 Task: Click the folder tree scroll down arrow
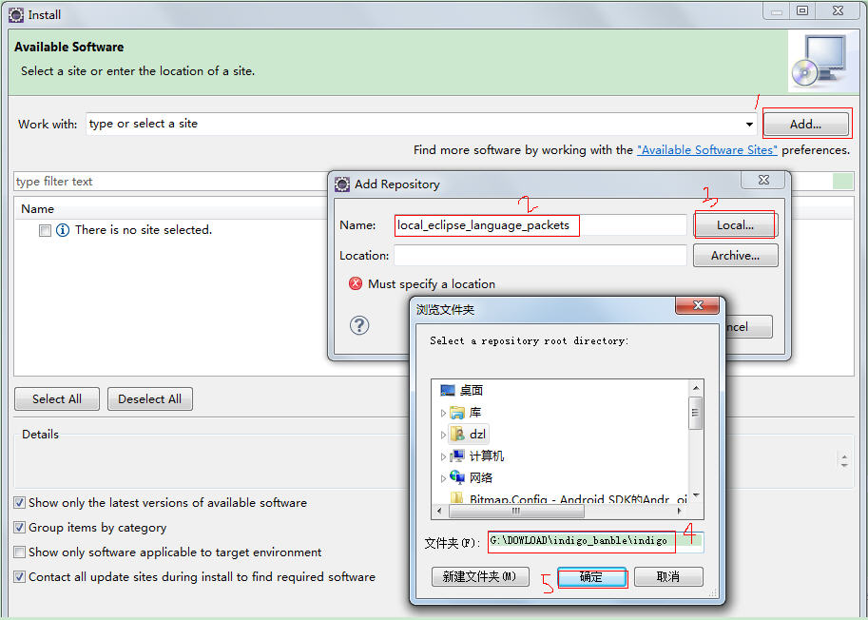[696, 496]
